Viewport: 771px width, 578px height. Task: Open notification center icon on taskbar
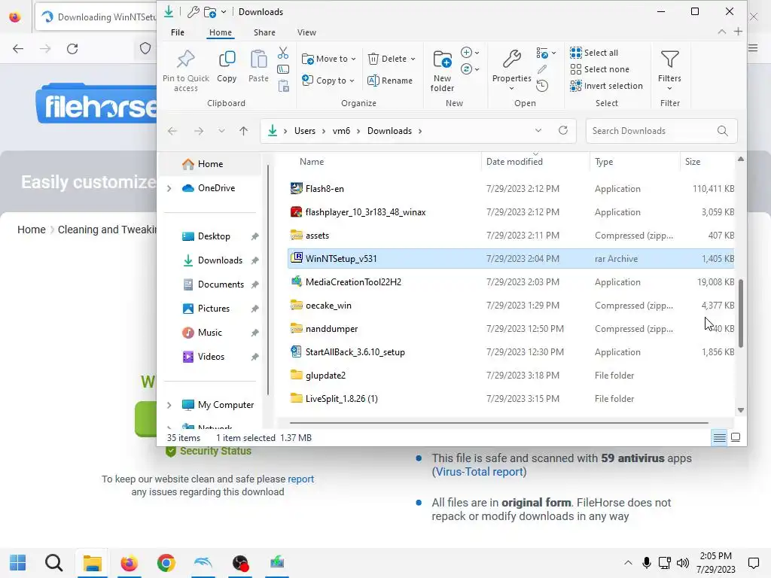tap(753, 563)
